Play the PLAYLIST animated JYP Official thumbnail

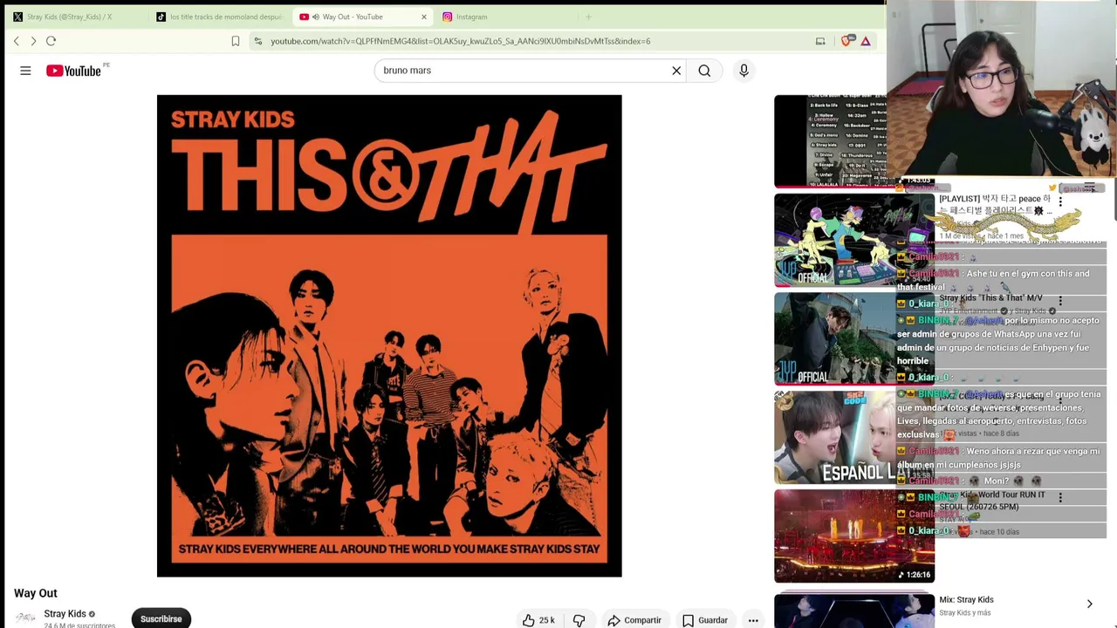[853, 240]
